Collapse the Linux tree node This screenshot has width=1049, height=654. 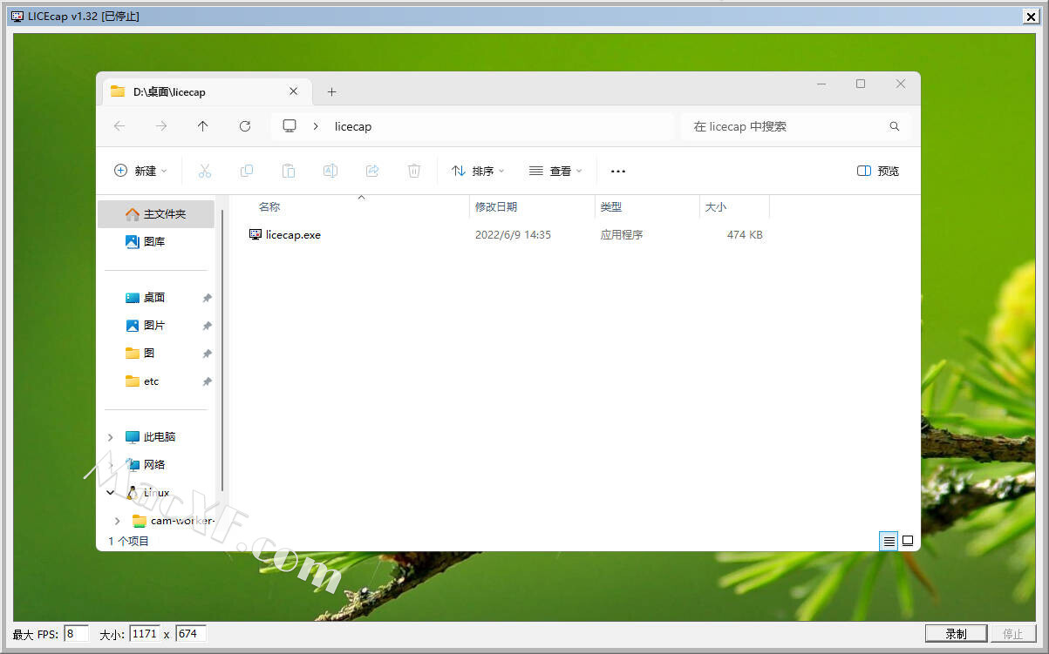[x=111, y=493]
